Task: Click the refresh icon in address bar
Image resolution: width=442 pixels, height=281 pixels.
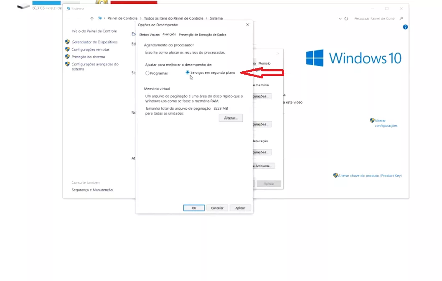Action: 346,18
